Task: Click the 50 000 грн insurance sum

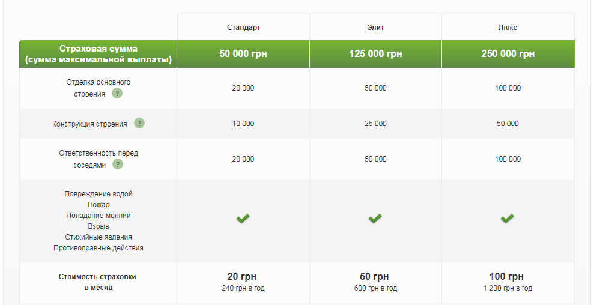Action: 243,54
